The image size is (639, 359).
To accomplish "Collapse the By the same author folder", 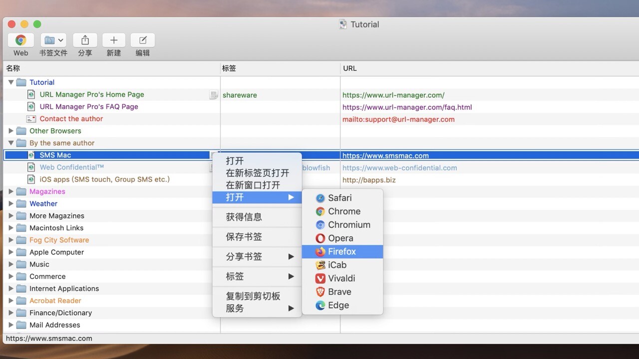I will pyautogui.click(x=11, y=143).
